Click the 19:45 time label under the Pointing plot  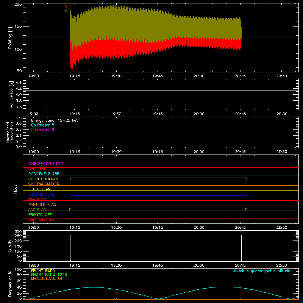coord(158,76)
